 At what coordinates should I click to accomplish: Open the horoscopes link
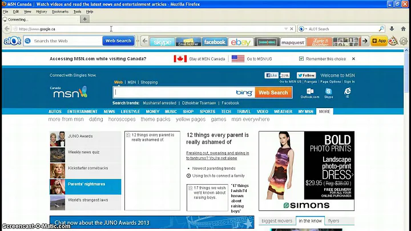(x=122, y=119)
